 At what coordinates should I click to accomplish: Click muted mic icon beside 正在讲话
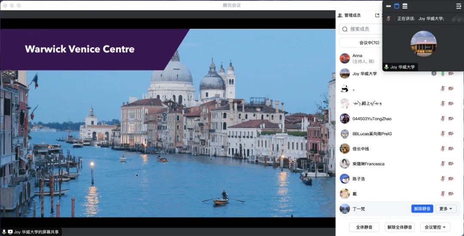click(x=388, y=18)
